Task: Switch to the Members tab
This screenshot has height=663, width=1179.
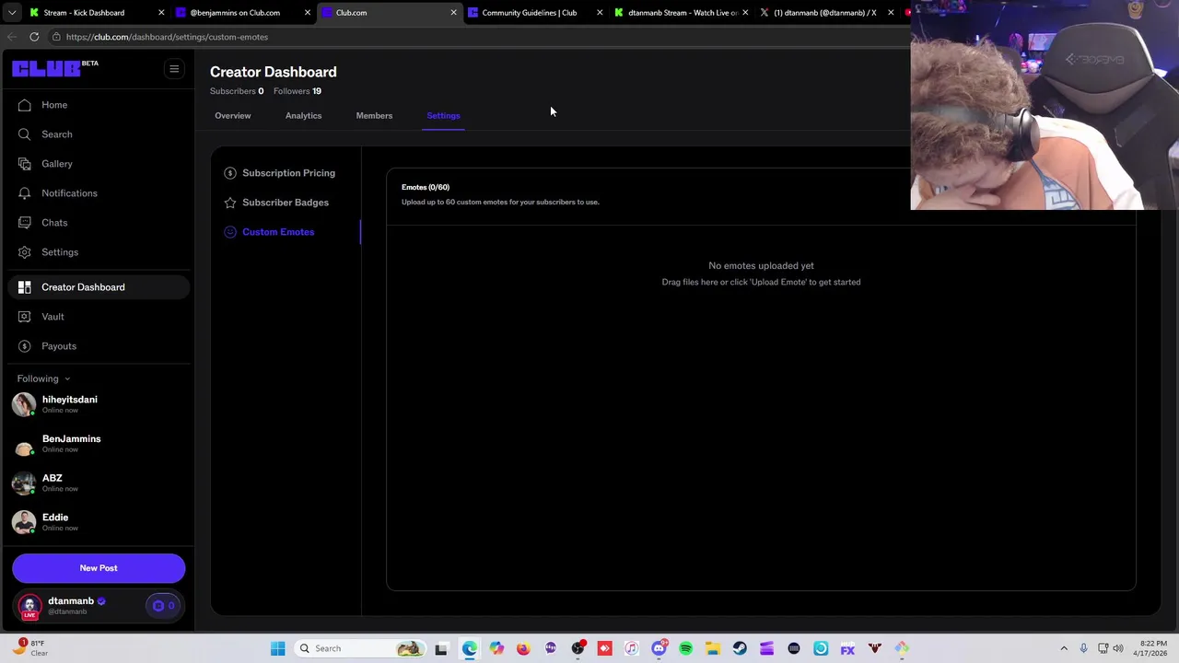Action: (374, 116)
